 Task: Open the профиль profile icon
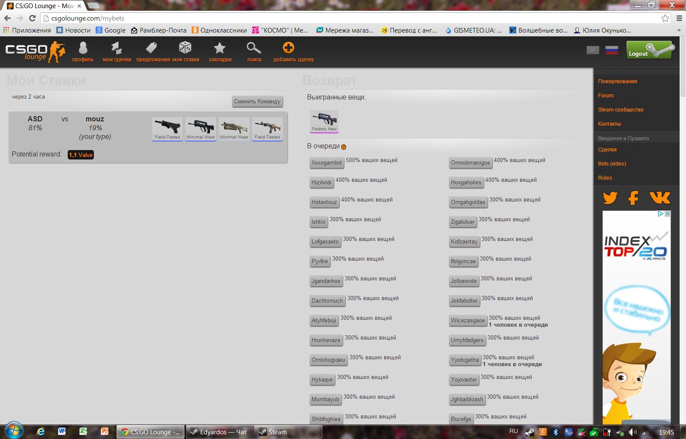pos(83,48)
